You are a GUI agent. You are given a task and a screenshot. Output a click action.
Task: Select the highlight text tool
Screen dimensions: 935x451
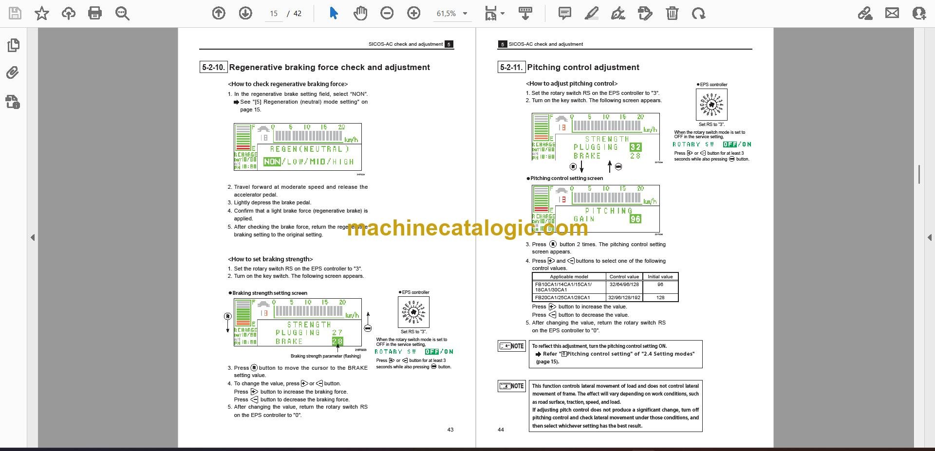592,13
